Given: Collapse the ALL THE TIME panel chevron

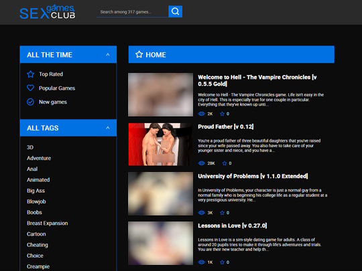Looking at the screenshot, I should [107, 55].
